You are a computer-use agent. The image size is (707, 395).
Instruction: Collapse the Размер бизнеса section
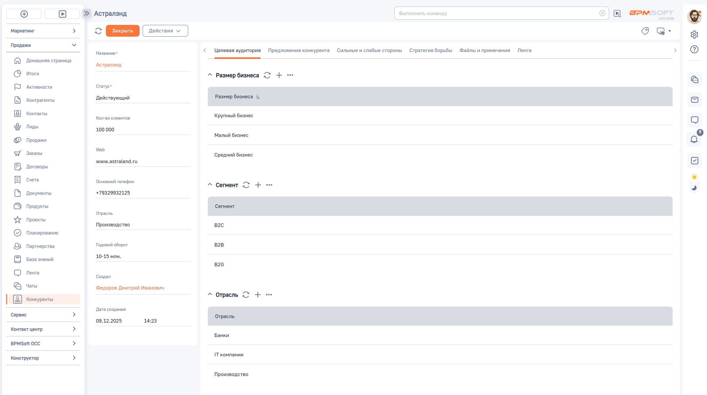point(210,75)
